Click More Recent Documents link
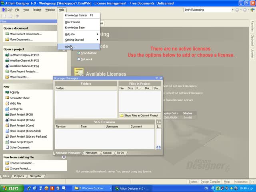Image resolution: width=256 pixels, height=192 pixels. 26,34
